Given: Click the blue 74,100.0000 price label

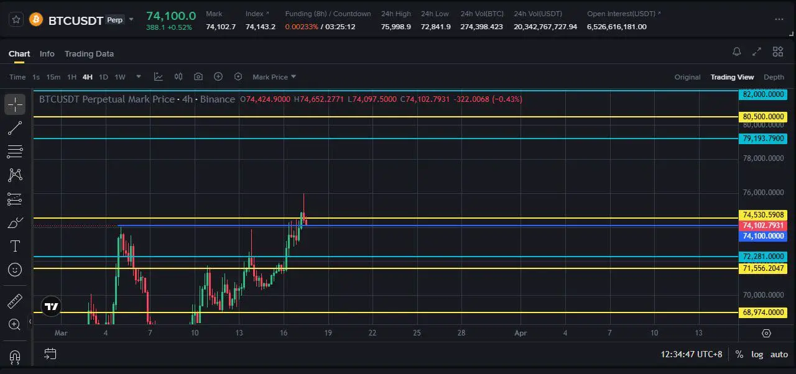Looking at the screenshot, I should coord(763,236).
